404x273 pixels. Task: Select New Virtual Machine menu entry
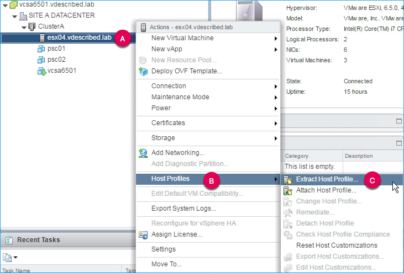208,38
